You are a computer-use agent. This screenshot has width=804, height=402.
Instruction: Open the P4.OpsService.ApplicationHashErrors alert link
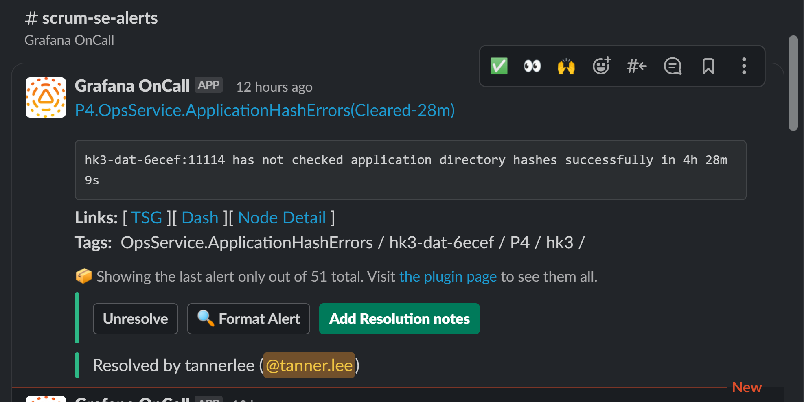click(265, 110)
